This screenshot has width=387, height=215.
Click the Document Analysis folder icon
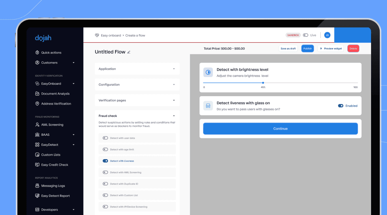coord(37,94)
